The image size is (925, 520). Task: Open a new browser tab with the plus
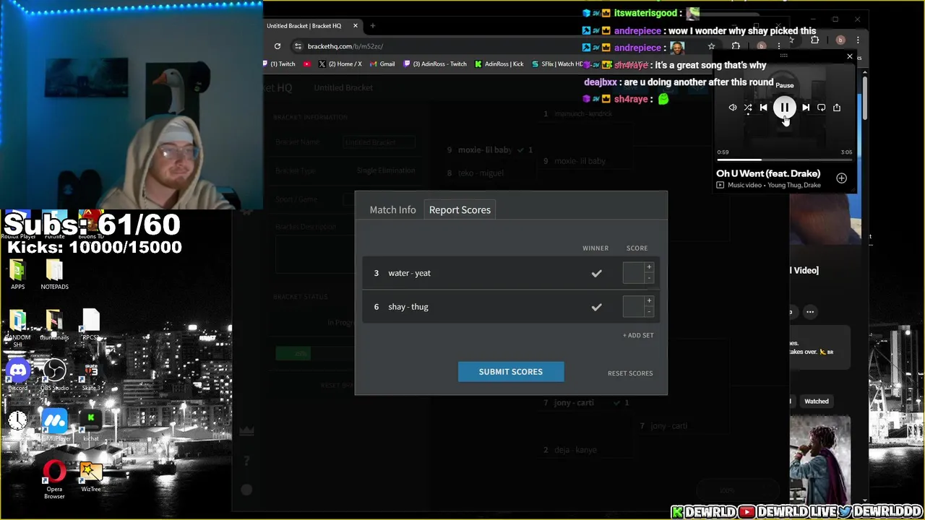pos(373,26)
